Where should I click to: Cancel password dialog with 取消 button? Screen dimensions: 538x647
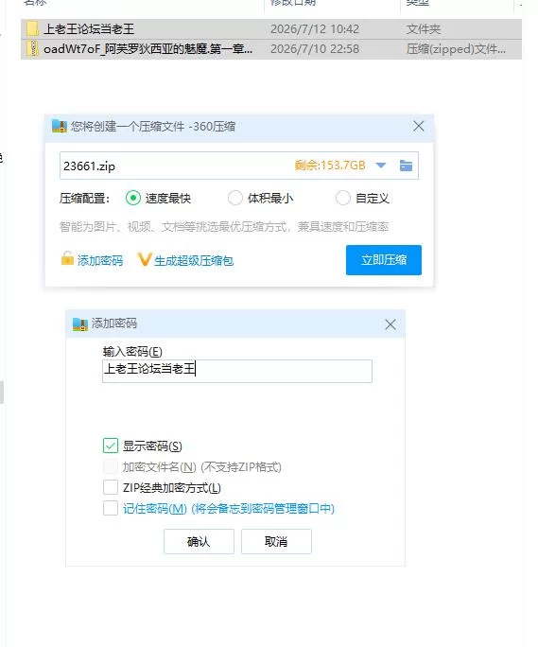(x=276, y=541)
